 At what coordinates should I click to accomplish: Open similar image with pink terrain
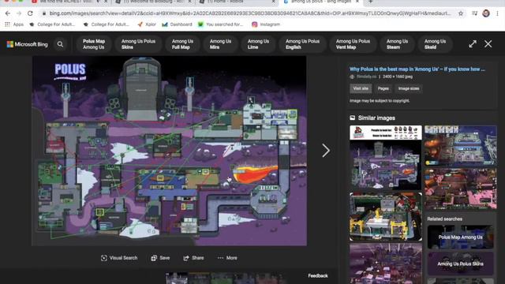(461, 189)
